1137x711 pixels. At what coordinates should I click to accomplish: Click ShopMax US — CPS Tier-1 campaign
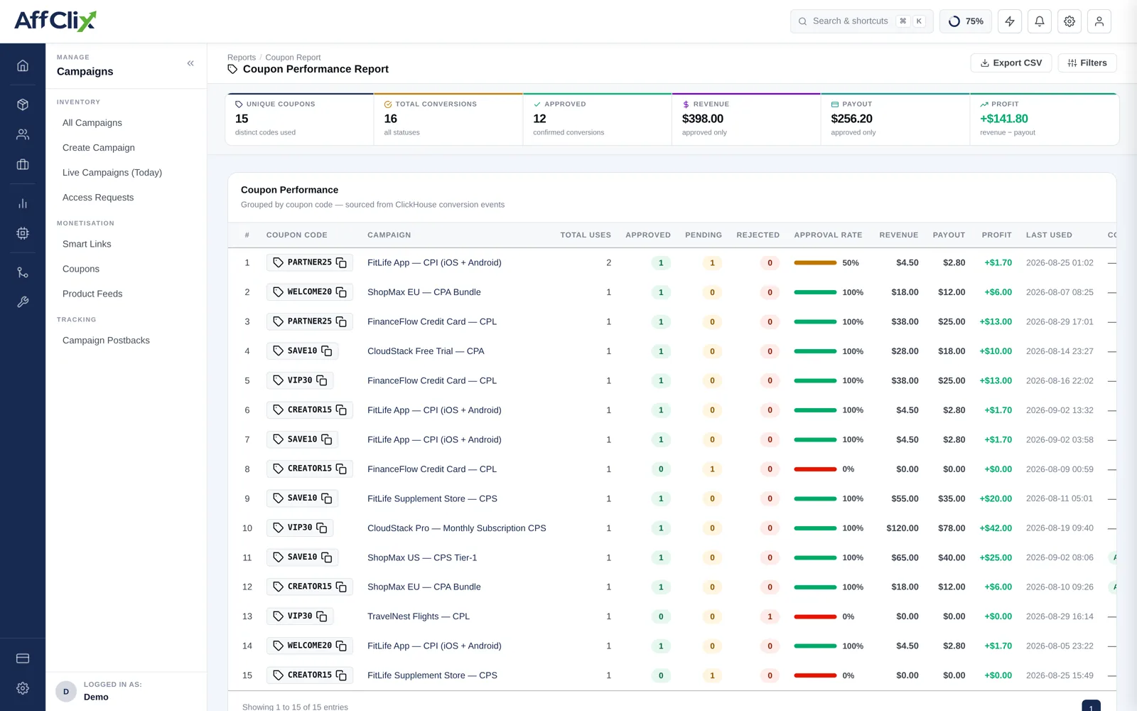(422, 557)
